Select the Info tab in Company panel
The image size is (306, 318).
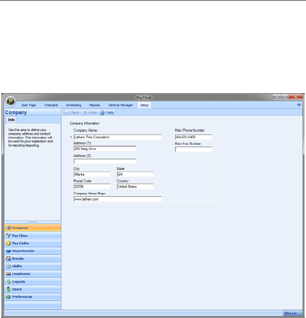coord(11,119)
